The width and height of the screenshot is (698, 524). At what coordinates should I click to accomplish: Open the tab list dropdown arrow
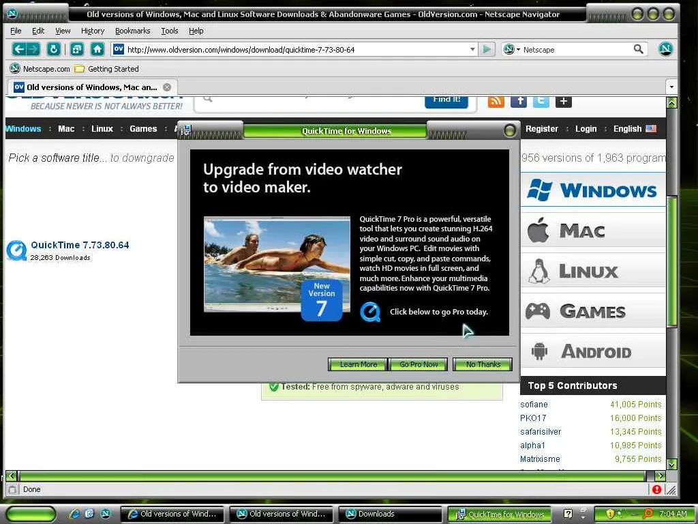(671, 87)
